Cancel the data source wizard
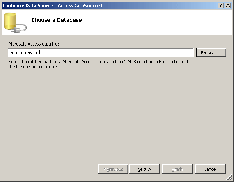 [x=210, y=169]
